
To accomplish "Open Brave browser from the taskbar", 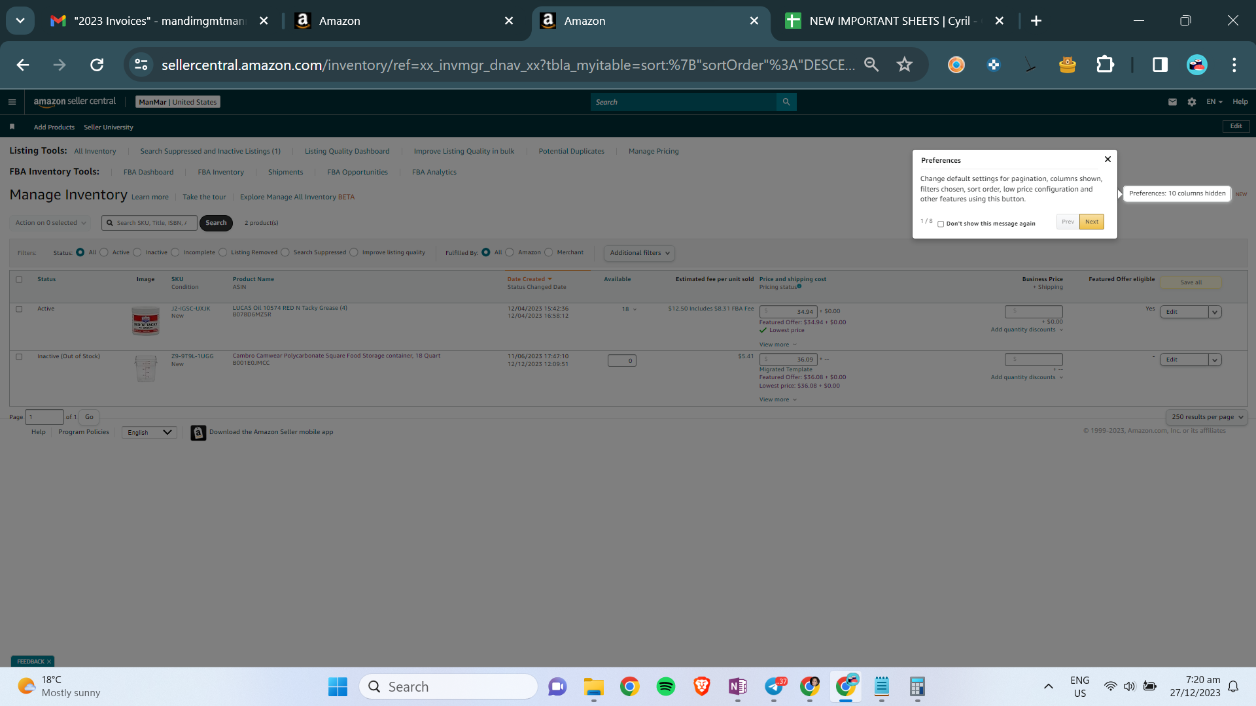I will 702,686.
